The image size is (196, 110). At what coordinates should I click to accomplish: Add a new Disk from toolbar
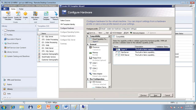pos(106,33)
